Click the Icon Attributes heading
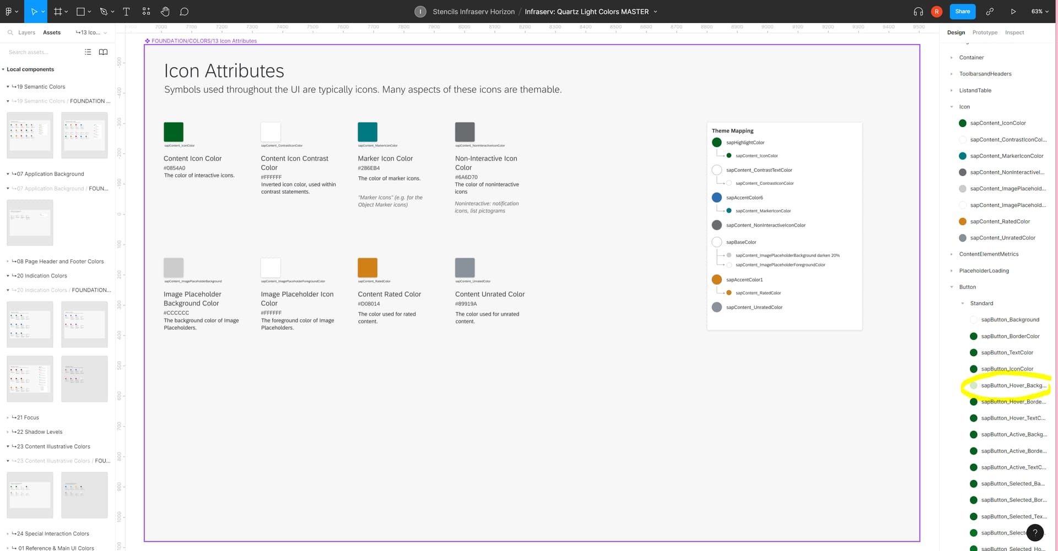1058x551 pixels. 224,71
